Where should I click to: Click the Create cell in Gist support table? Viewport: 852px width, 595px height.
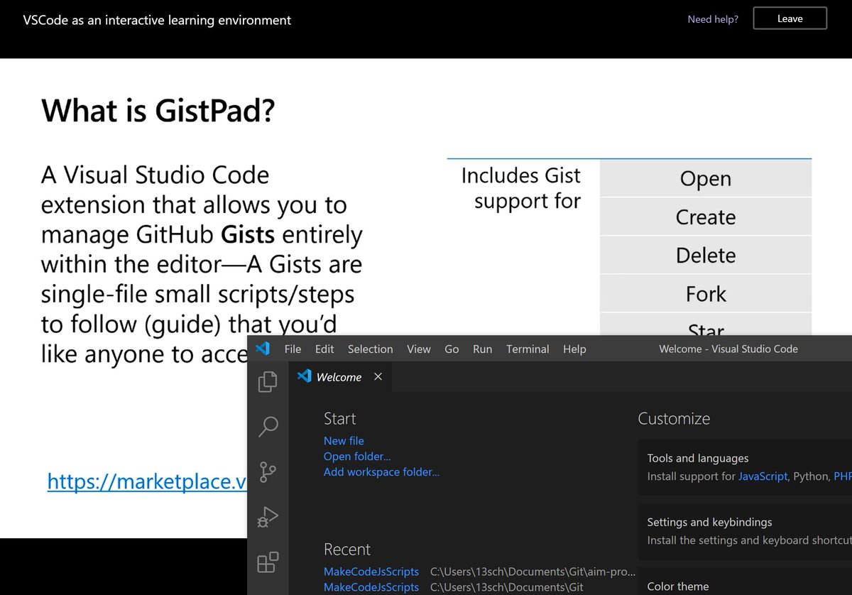705,217
